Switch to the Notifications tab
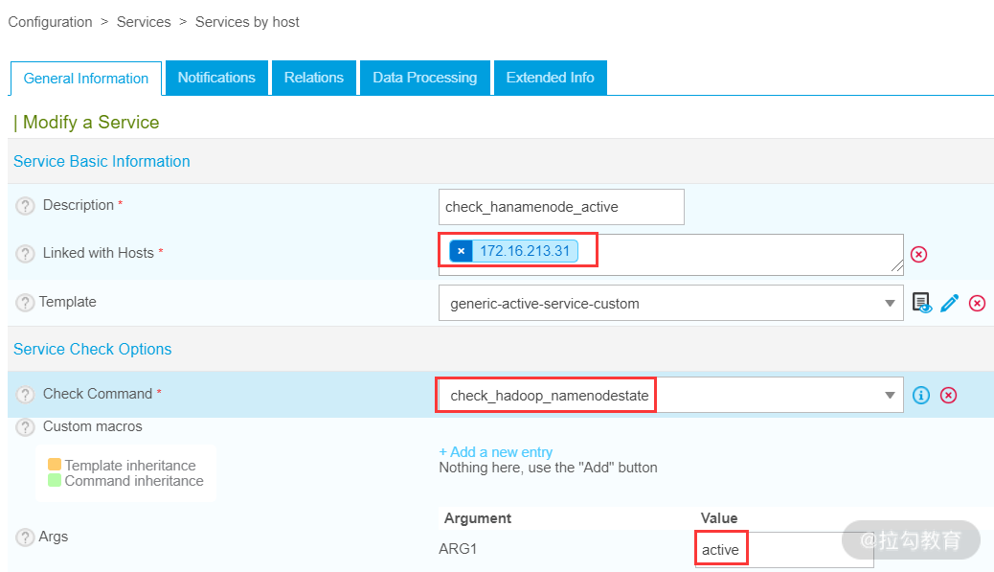994x572 pixels. tap(216, 78)
